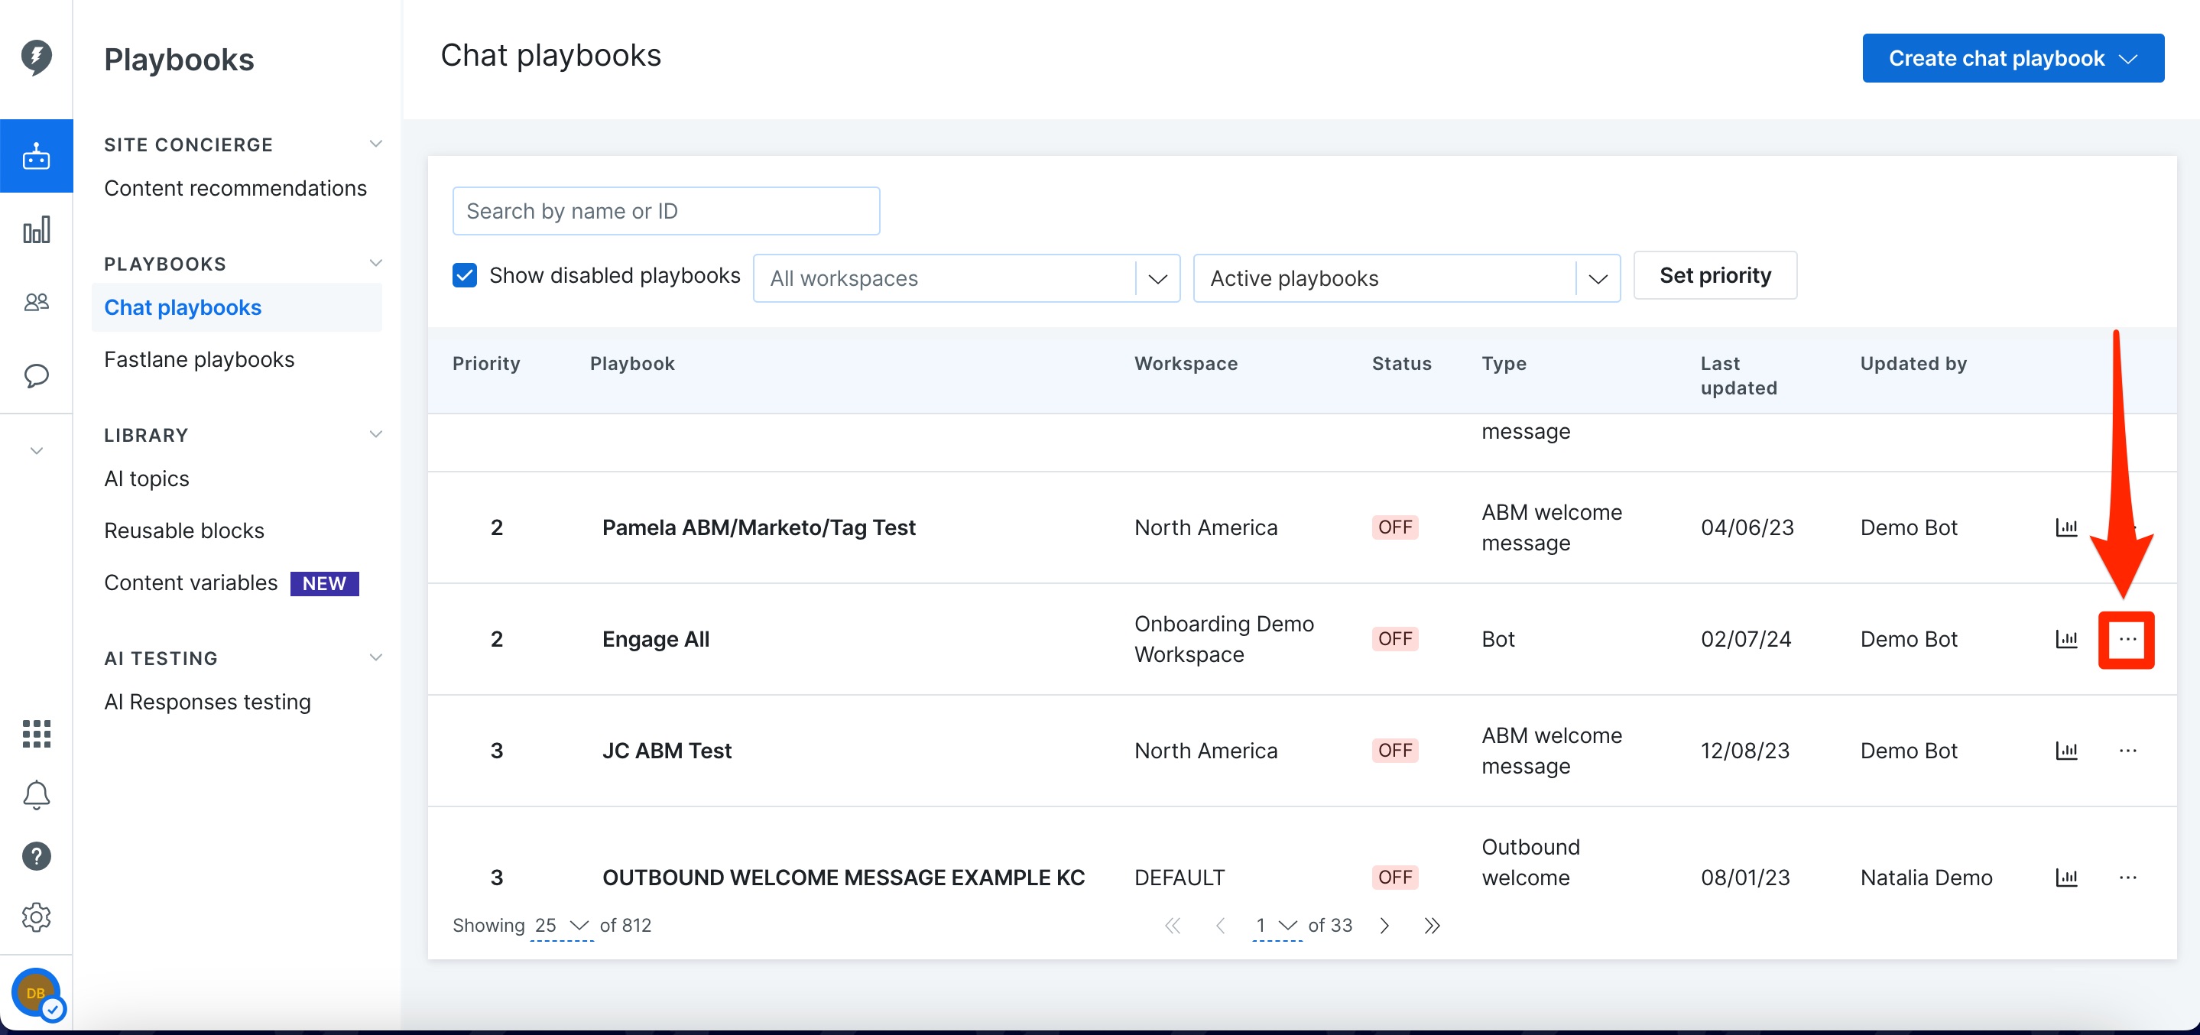
Task: Open the Conversations chat bubble icon
Action: click(x=36, y=375)
